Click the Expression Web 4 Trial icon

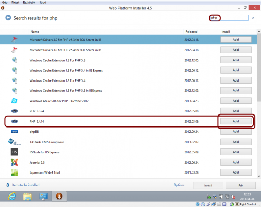(x=15, y=172)
